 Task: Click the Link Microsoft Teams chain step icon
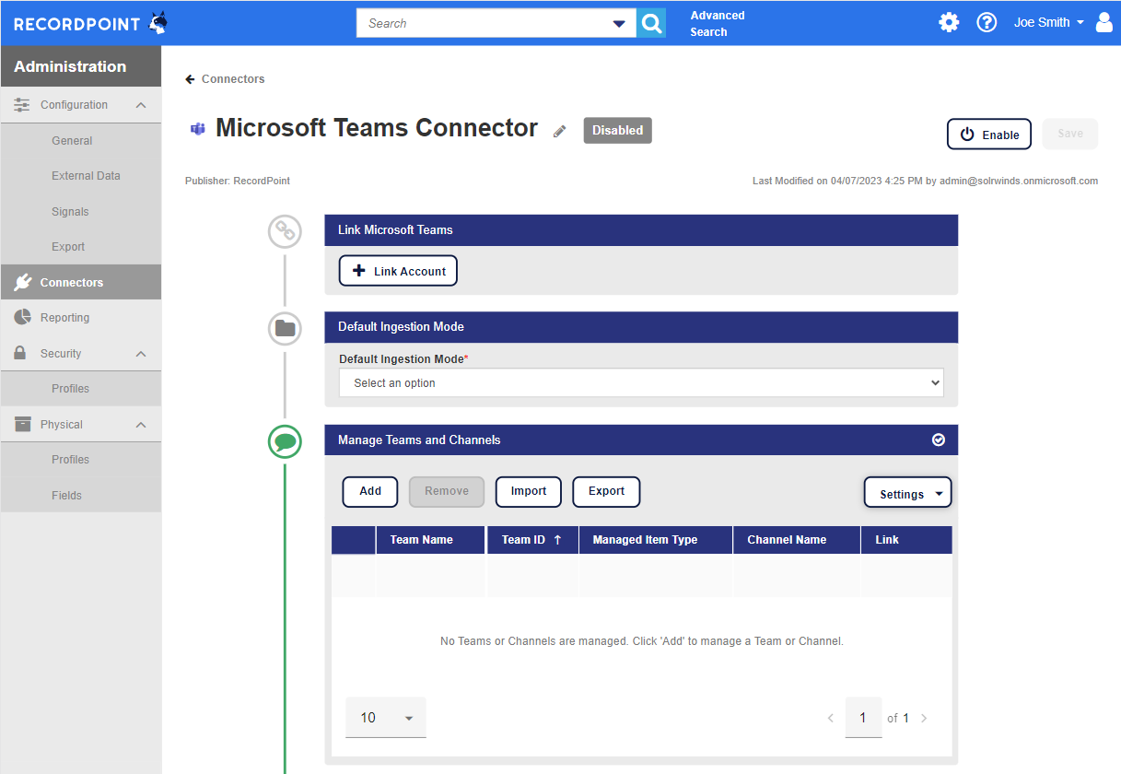(285, 231)
